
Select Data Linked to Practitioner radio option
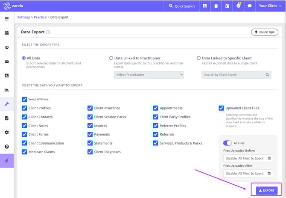(x=111, y=58)
